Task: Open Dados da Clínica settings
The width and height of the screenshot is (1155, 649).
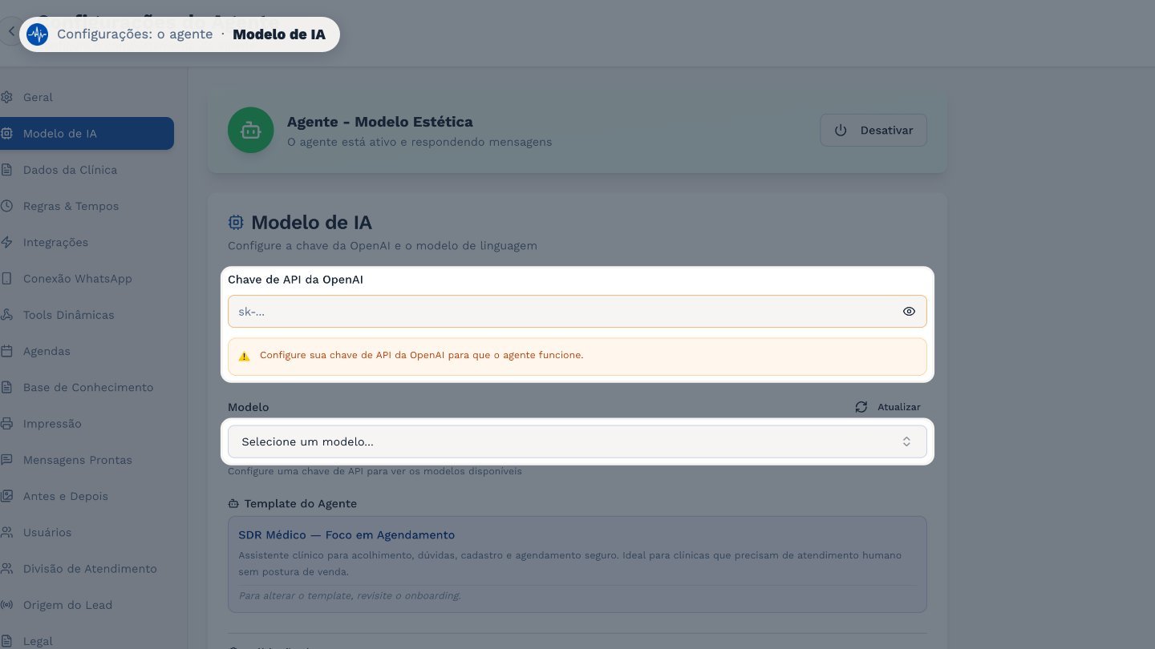Action: (x=87, y=170)
